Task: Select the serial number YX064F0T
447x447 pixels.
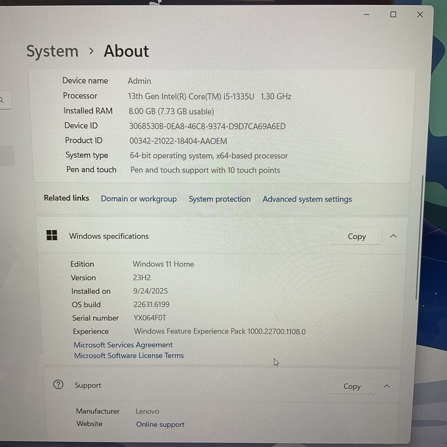Action: click(x=150, y=318)
